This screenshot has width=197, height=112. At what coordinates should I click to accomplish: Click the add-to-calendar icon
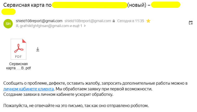pyautogui.click(x=190, y=23)
